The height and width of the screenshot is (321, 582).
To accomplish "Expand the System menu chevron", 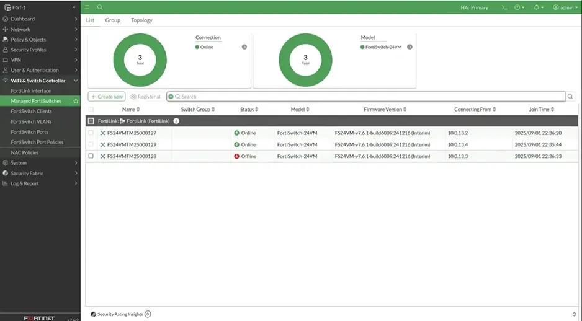I will tap(76, 163).
